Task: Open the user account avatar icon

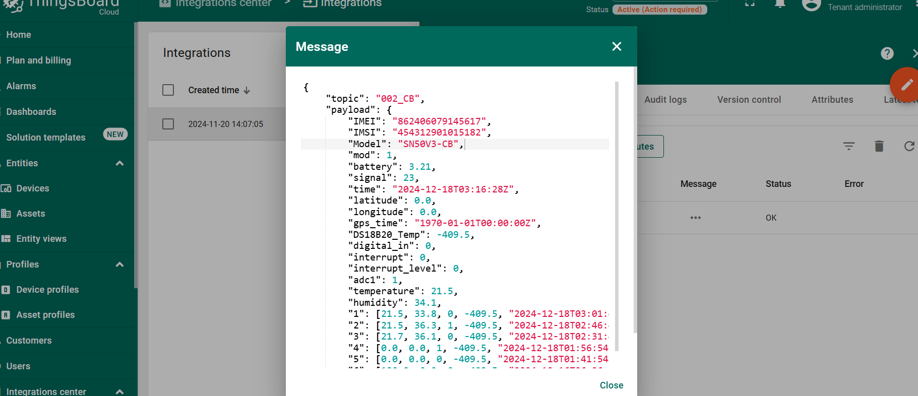Action: (812, 5)
